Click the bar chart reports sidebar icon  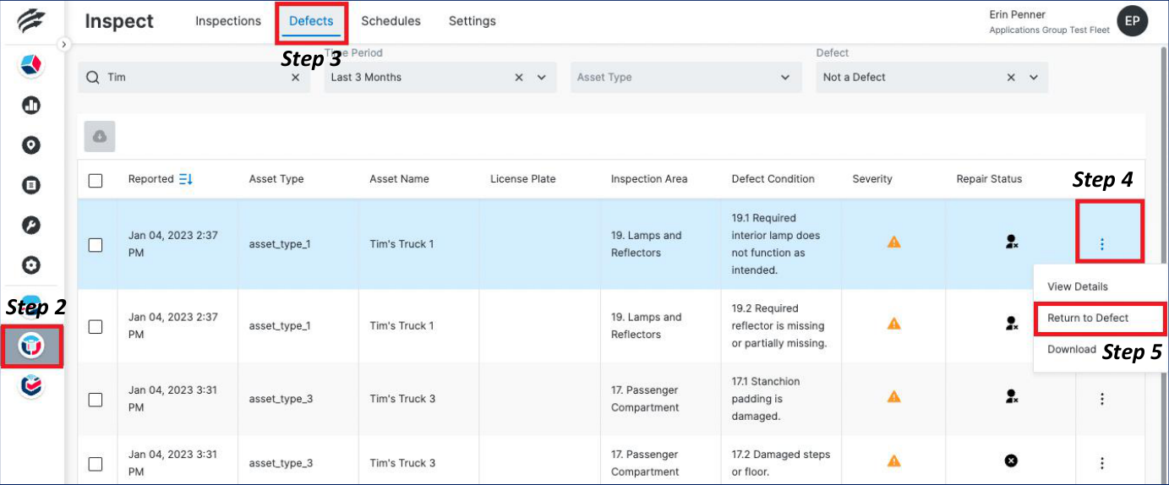(31, 106)
